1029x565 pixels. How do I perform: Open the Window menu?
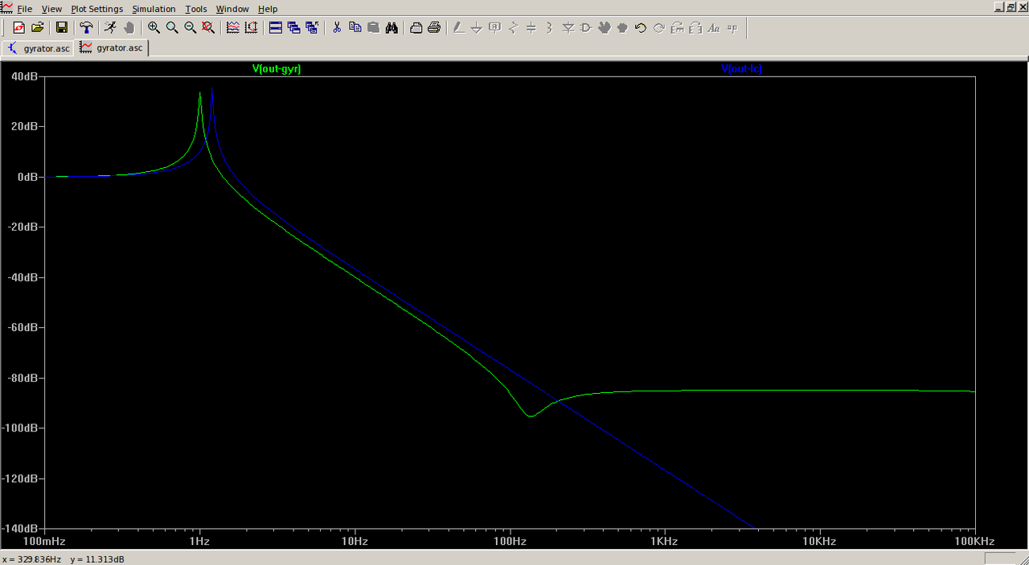tap(232, 9)
